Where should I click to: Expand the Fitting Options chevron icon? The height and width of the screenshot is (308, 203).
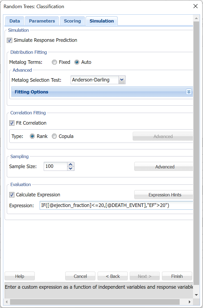pos(189,92)
